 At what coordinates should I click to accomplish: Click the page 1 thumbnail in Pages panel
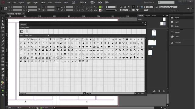coord(154,33)
